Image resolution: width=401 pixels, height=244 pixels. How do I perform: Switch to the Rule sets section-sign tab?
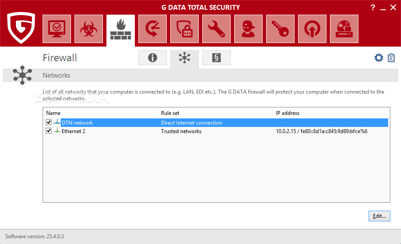[216, 58]
